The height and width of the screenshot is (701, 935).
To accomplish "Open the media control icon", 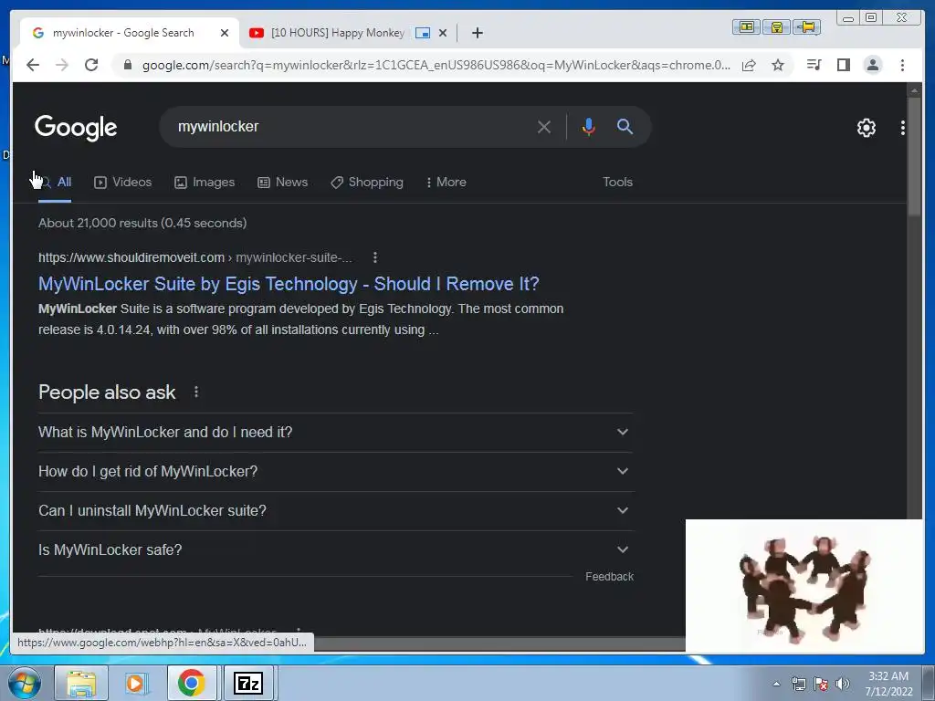I will tap(814, 65).
